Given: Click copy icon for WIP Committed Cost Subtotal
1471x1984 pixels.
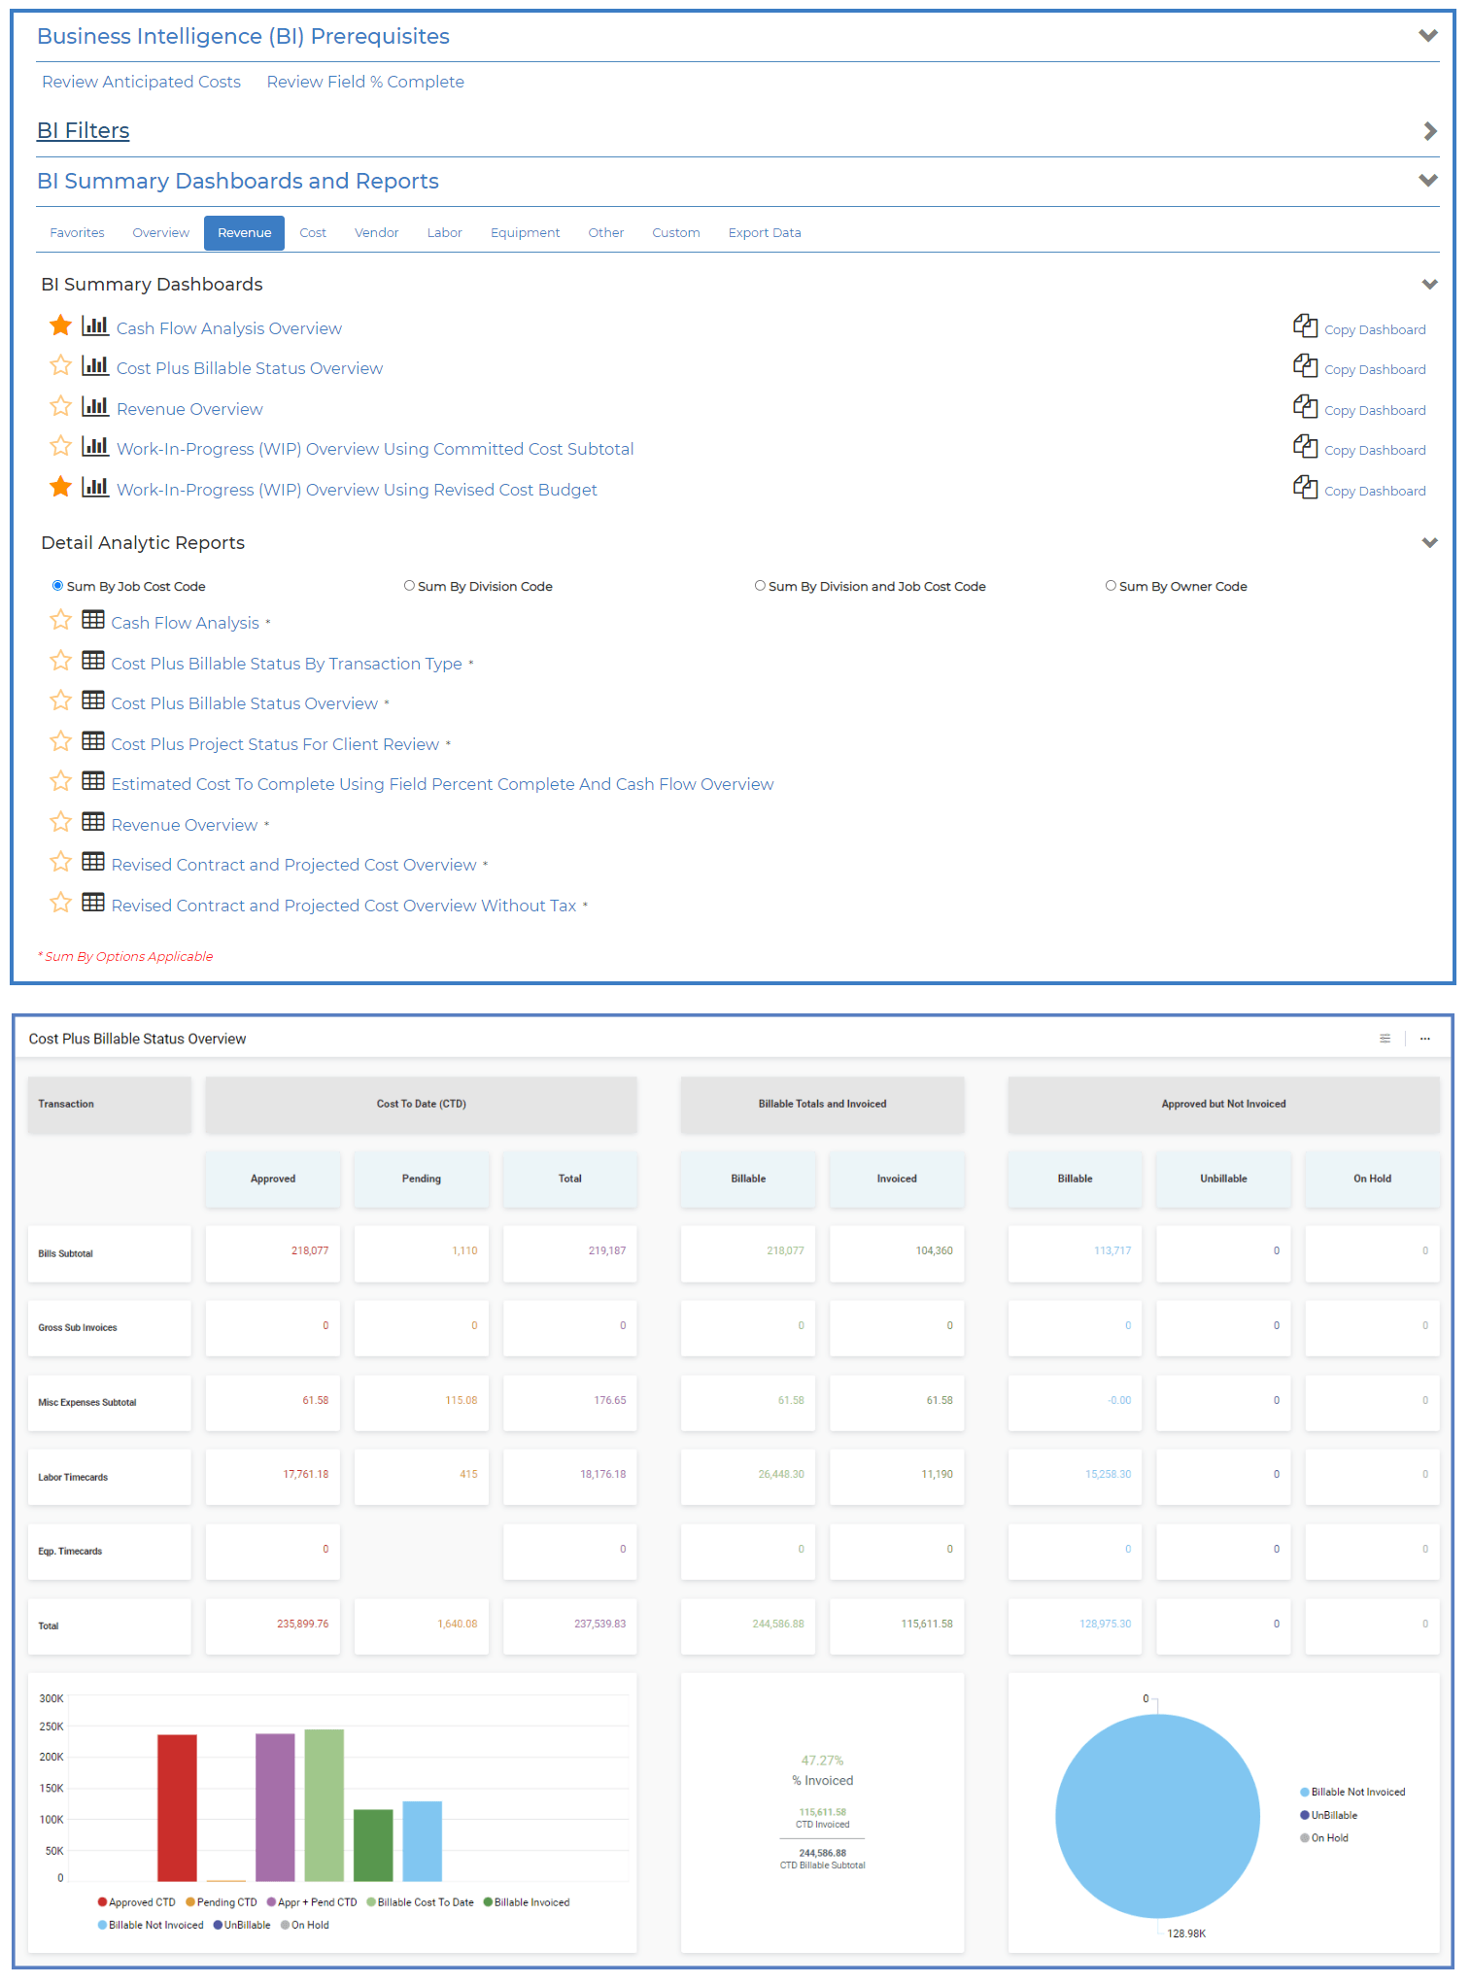Looking at the screenshot, I should 1305,446.
